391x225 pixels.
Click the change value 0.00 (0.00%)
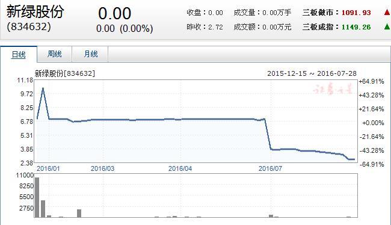click(x=125, y=28)
